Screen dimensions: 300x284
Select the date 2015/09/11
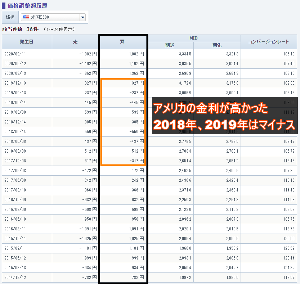tap(15, 248)
